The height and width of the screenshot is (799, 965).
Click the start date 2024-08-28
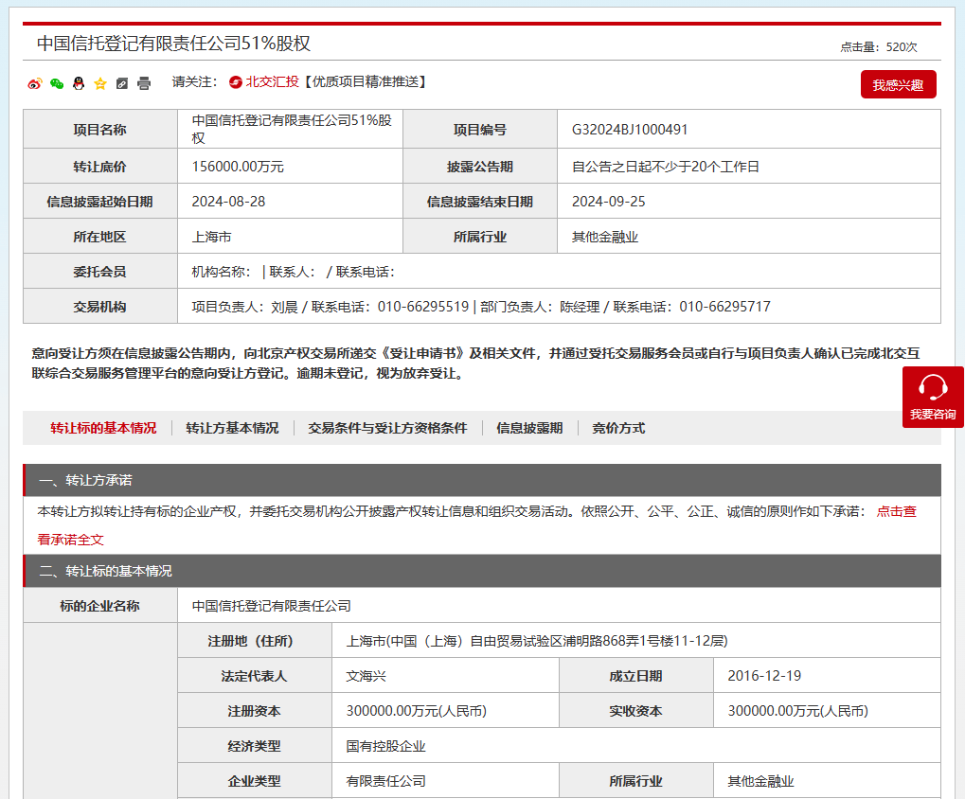(x=228, y=202)
